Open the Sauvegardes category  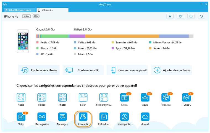[x=124, y=117]
